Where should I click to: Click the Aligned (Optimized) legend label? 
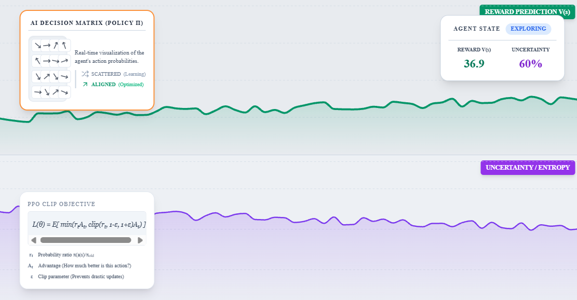click(117, 84)
